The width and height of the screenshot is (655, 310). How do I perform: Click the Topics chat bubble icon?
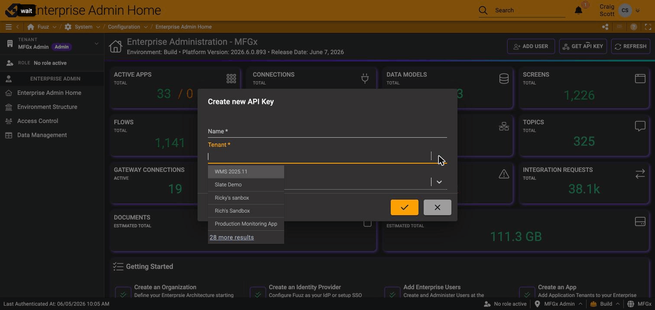(640, 126)
